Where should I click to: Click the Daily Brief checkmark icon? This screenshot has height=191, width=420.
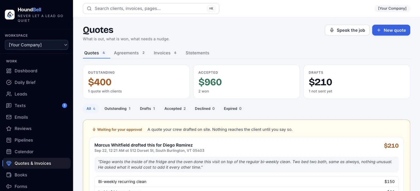pyautogui.click(x=9, y=82)
